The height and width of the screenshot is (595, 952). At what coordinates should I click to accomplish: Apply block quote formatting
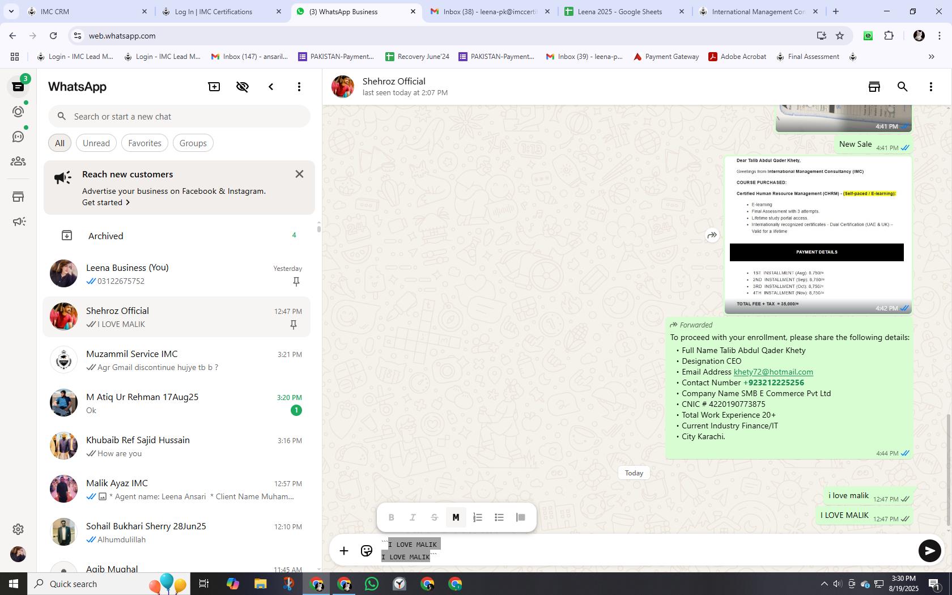(521, 517)
